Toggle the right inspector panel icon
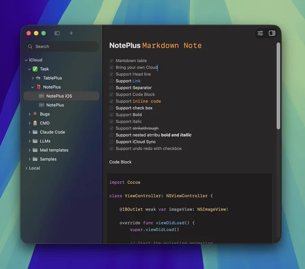 click(272, 33)
